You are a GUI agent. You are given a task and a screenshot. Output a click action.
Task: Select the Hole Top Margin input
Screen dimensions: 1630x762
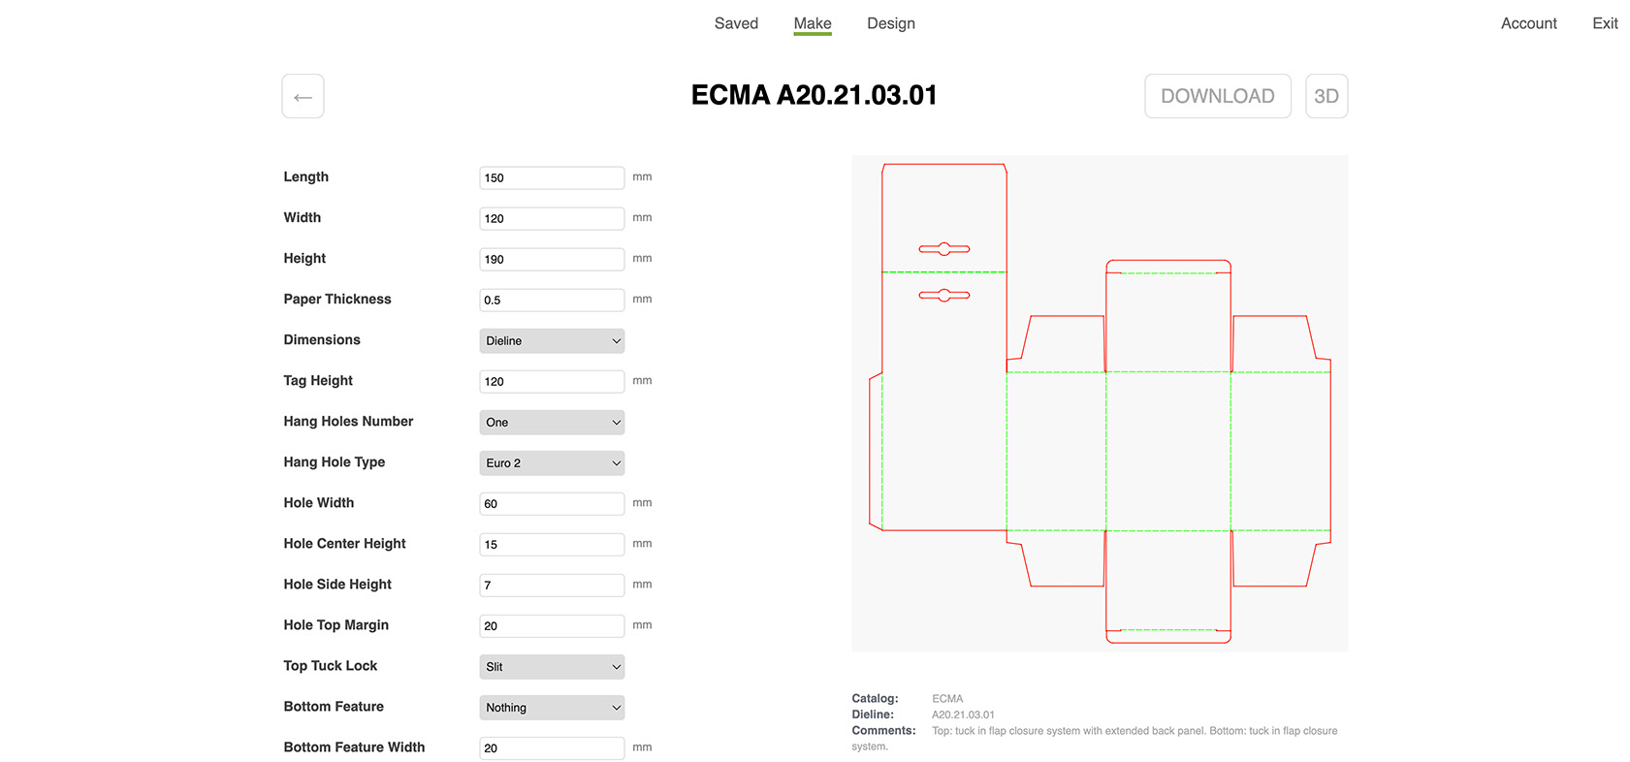[x=551, y=625]
